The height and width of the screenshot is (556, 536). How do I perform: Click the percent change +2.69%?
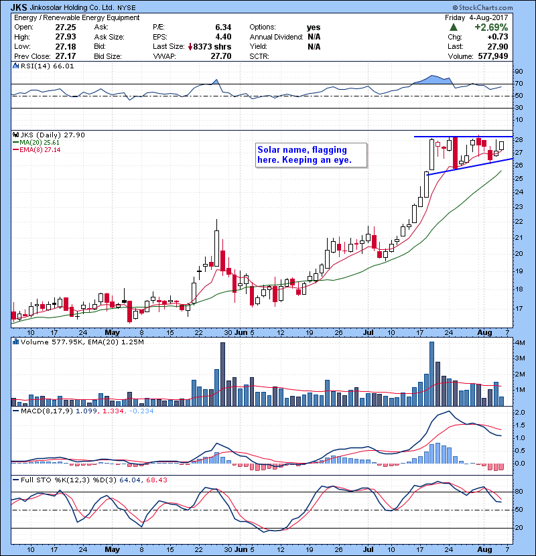[491, 27]
